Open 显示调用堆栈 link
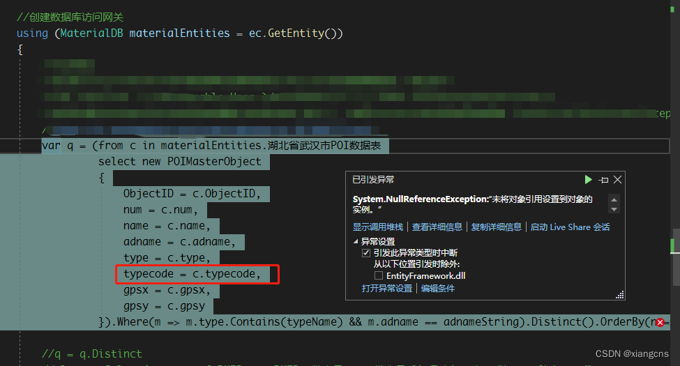 click(378, 227)
